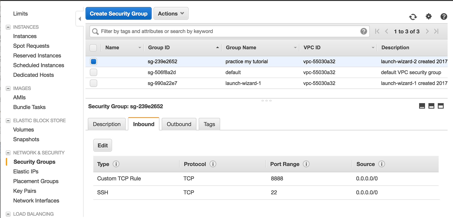This screenshot has width=453, height=218.
Task: Open Reserved Instances in the sidebar
Action: tap(37, 56)
